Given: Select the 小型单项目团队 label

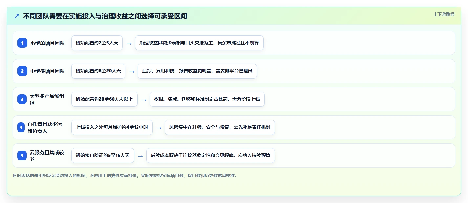Looking at the screenshot, I should tap(48, 43).
